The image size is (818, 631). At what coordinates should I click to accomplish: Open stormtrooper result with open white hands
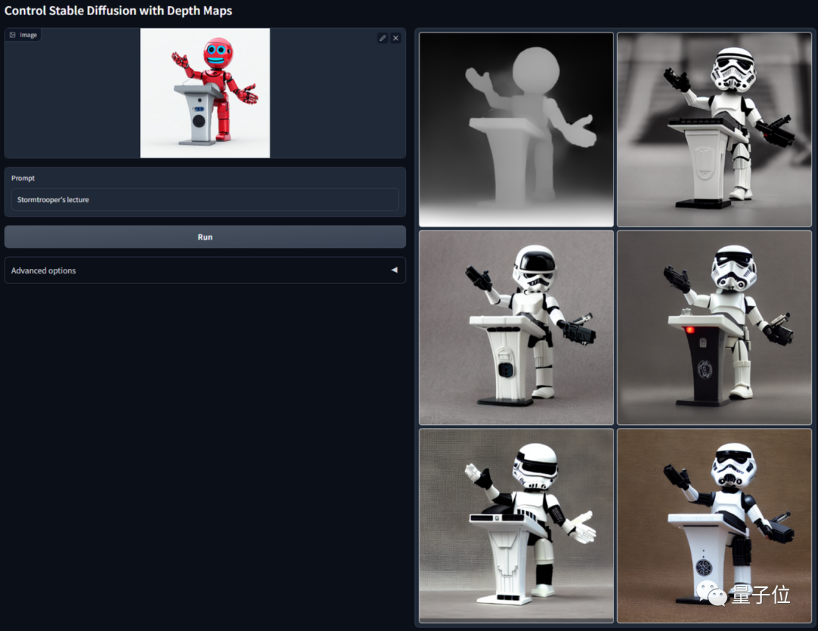pyautogui.click(x=517, y=526)
